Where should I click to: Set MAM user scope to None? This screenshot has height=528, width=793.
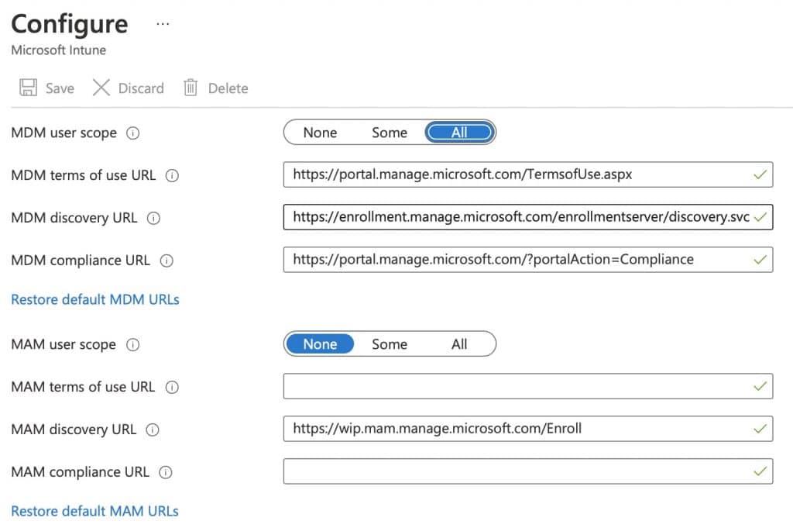tap(320, 344)
